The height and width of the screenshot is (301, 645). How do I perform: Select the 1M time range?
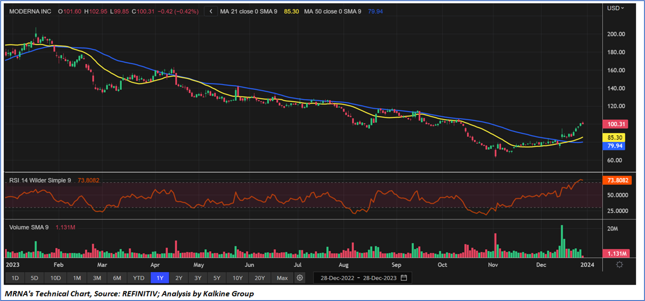(x=77, y=278)
